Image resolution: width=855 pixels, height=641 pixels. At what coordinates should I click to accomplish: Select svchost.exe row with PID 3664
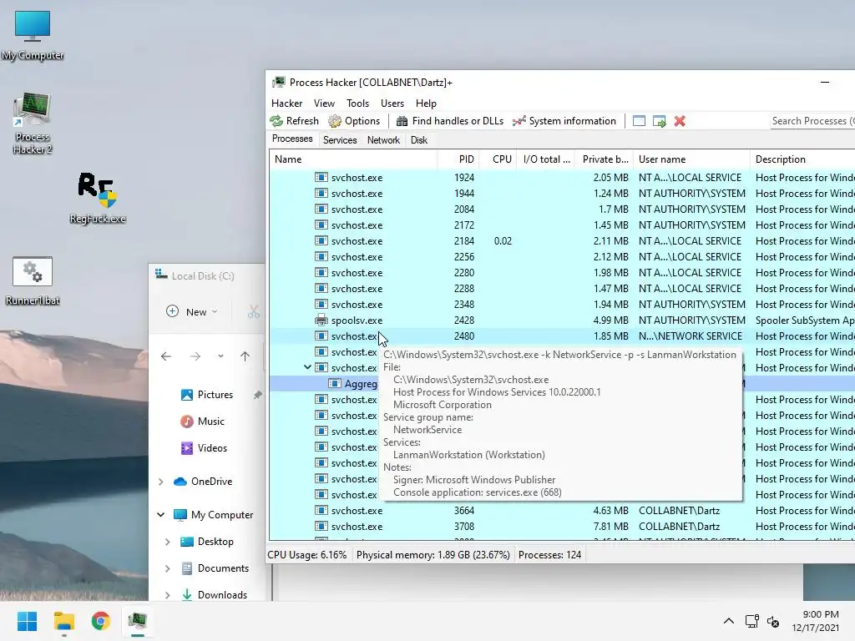562,511
